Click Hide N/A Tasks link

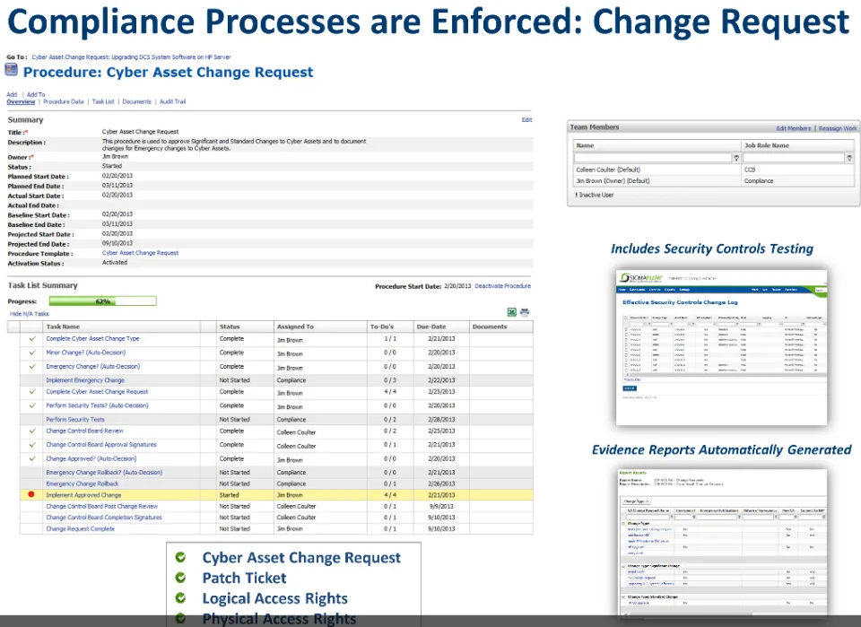click(29, 314)
